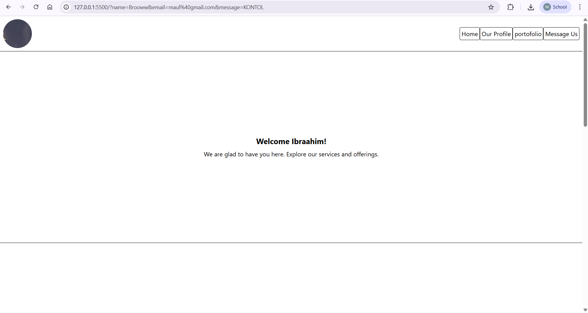The image size is (588, 313).
Task: Click inside the browser address bar
Action: point(169,7)
